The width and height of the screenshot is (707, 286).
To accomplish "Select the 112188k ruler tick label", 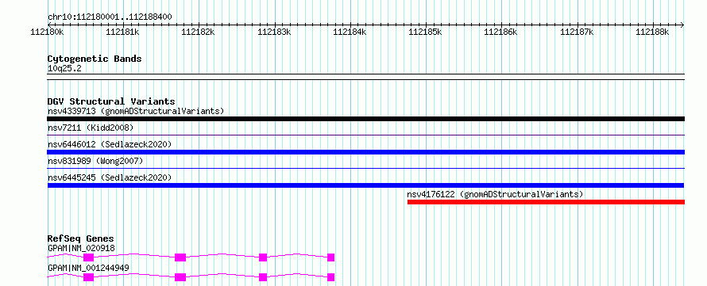I will (x=652, y=32).
